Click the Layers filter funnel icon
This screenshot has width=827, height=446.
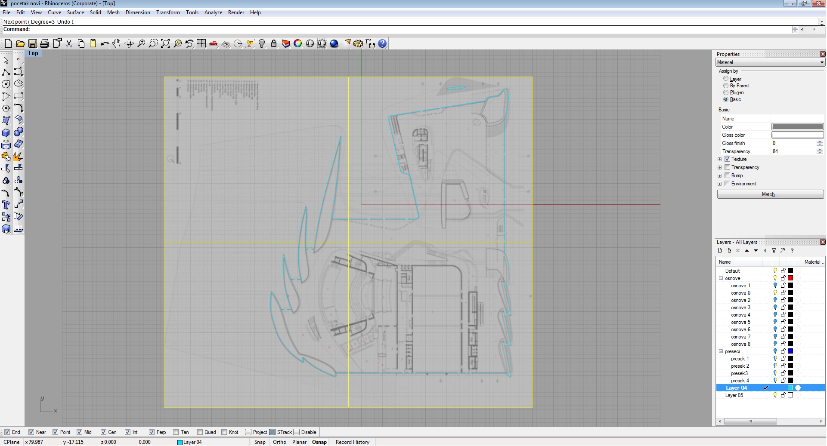click(774, 250)
